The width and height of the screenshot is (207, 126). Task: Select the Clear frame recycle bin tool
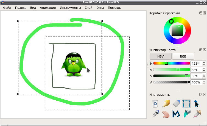pos(155,104)
